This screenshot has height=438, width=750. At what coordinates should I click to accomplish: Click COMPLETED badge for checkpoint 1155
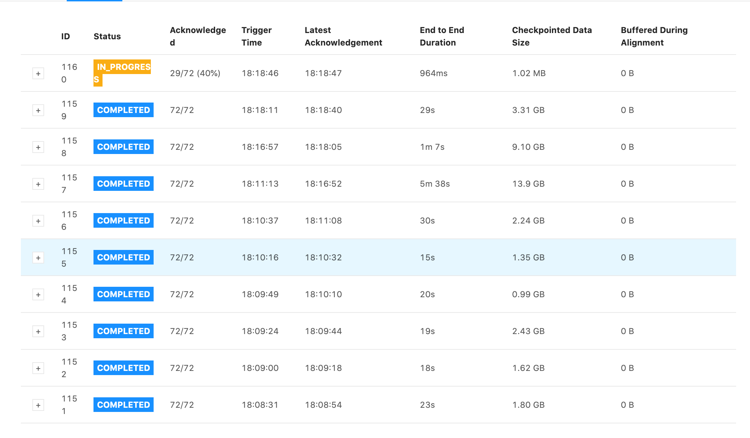[x=123, y=258]
